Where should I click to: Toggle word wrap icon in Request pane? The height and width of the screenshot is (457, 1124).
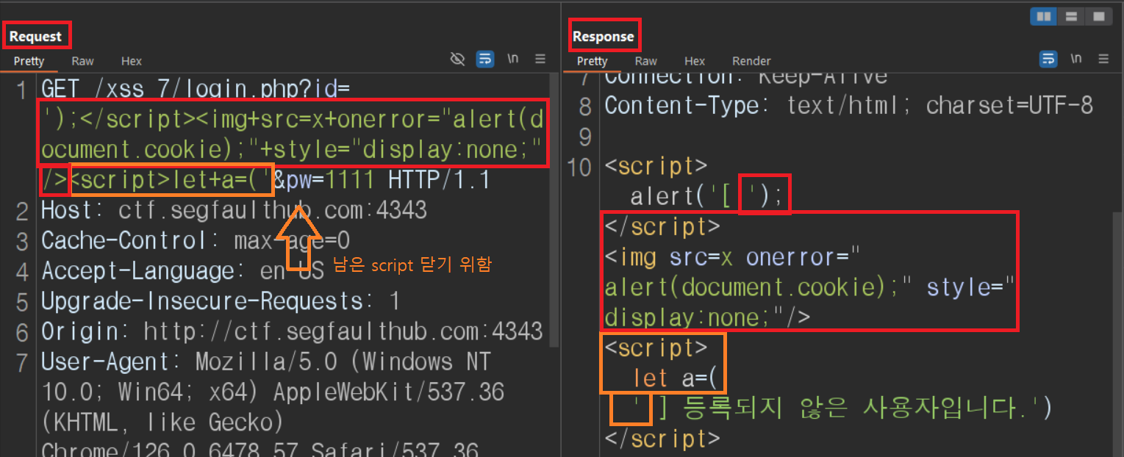484,60
